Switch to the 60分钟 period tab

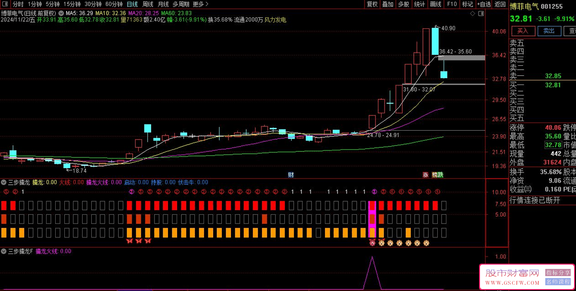click(x=114, y=4)
